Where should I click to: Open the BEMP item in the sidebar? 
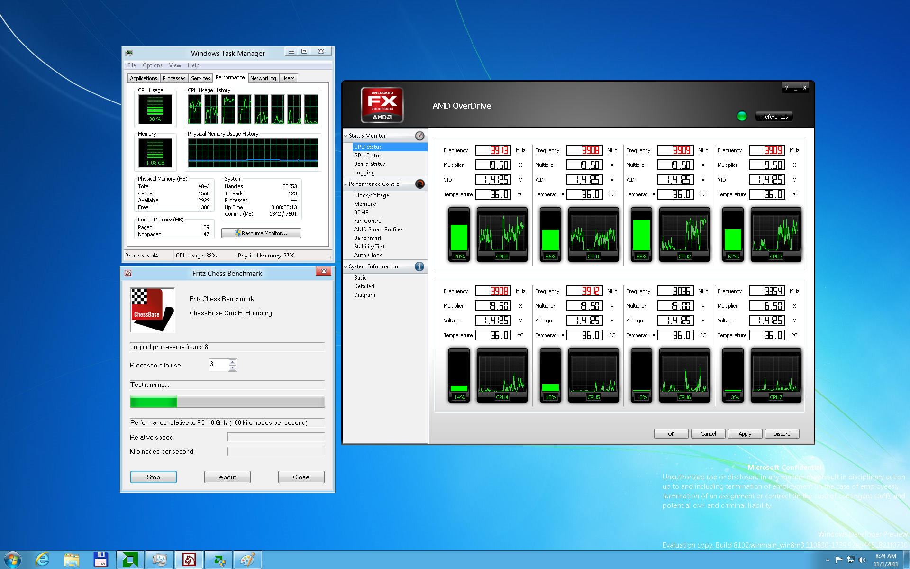(x=361, y=212)
